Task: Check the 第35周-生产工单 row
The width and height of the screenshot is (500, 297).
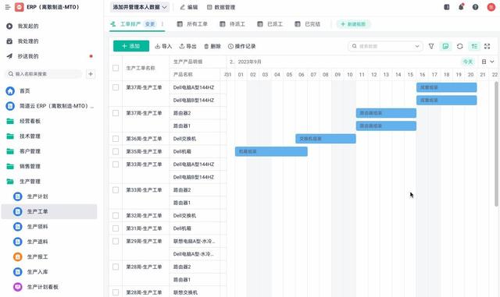Action: (x=116, y=151)
